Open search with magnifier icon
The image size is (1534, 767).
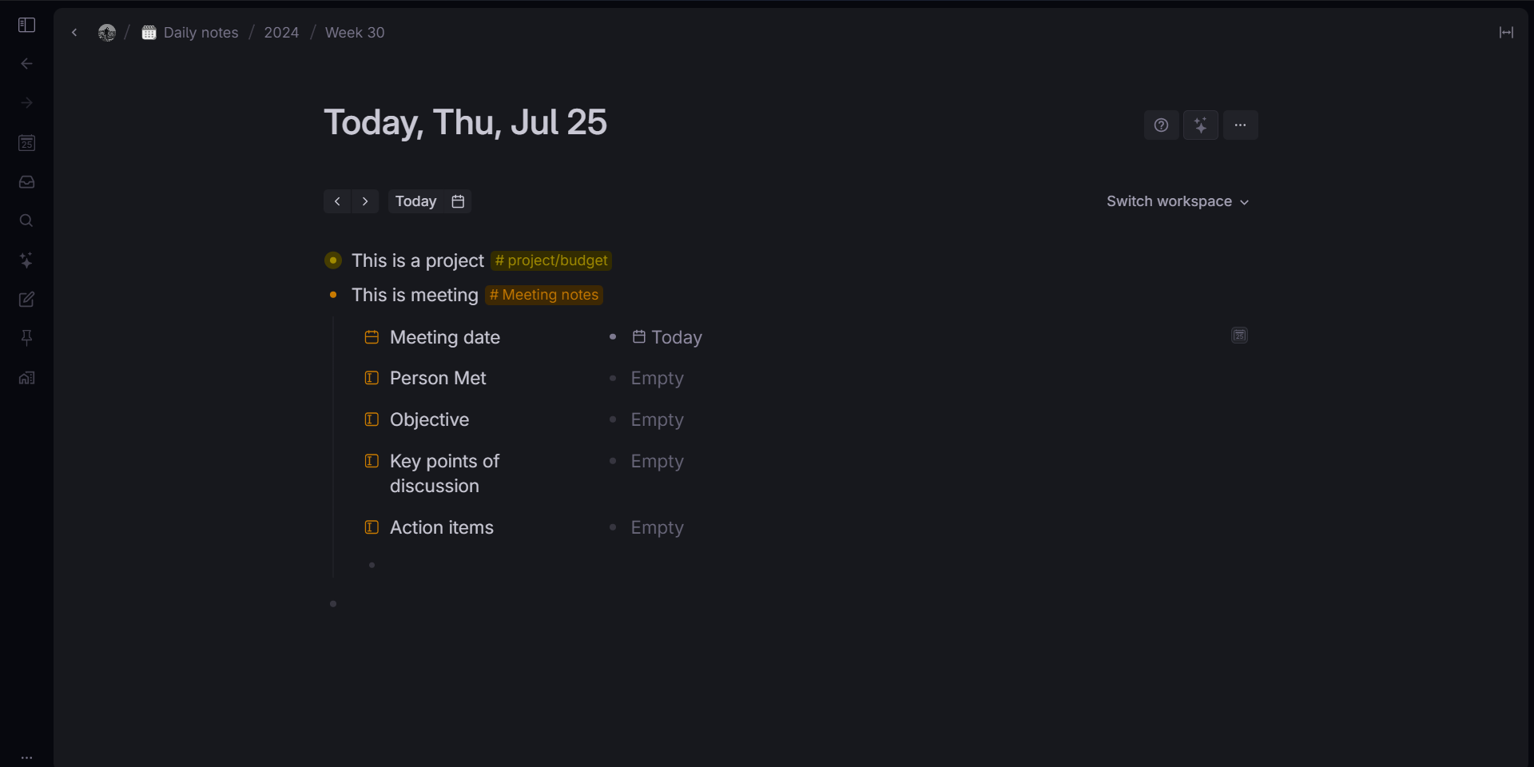click(x=26, y=221)
